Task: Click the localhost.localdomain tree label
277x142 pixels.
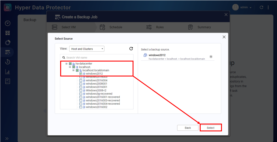Action: tap(96, 70)
